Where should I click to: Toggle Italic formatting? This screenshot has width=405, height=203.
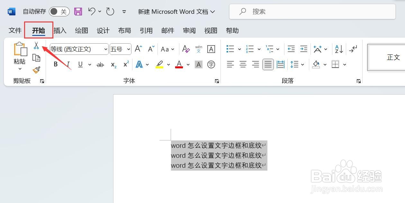68,64
